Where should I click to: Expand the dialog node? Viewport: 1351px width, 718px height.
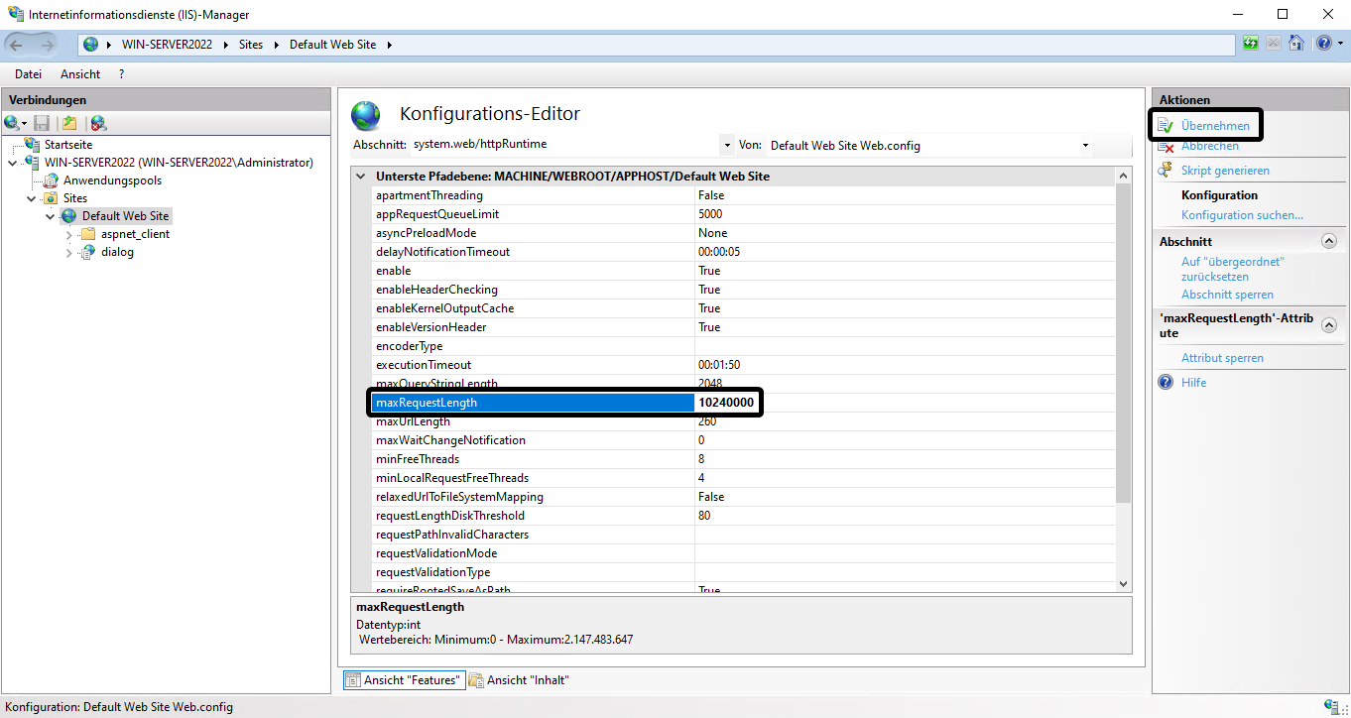(x=68, y=252)
